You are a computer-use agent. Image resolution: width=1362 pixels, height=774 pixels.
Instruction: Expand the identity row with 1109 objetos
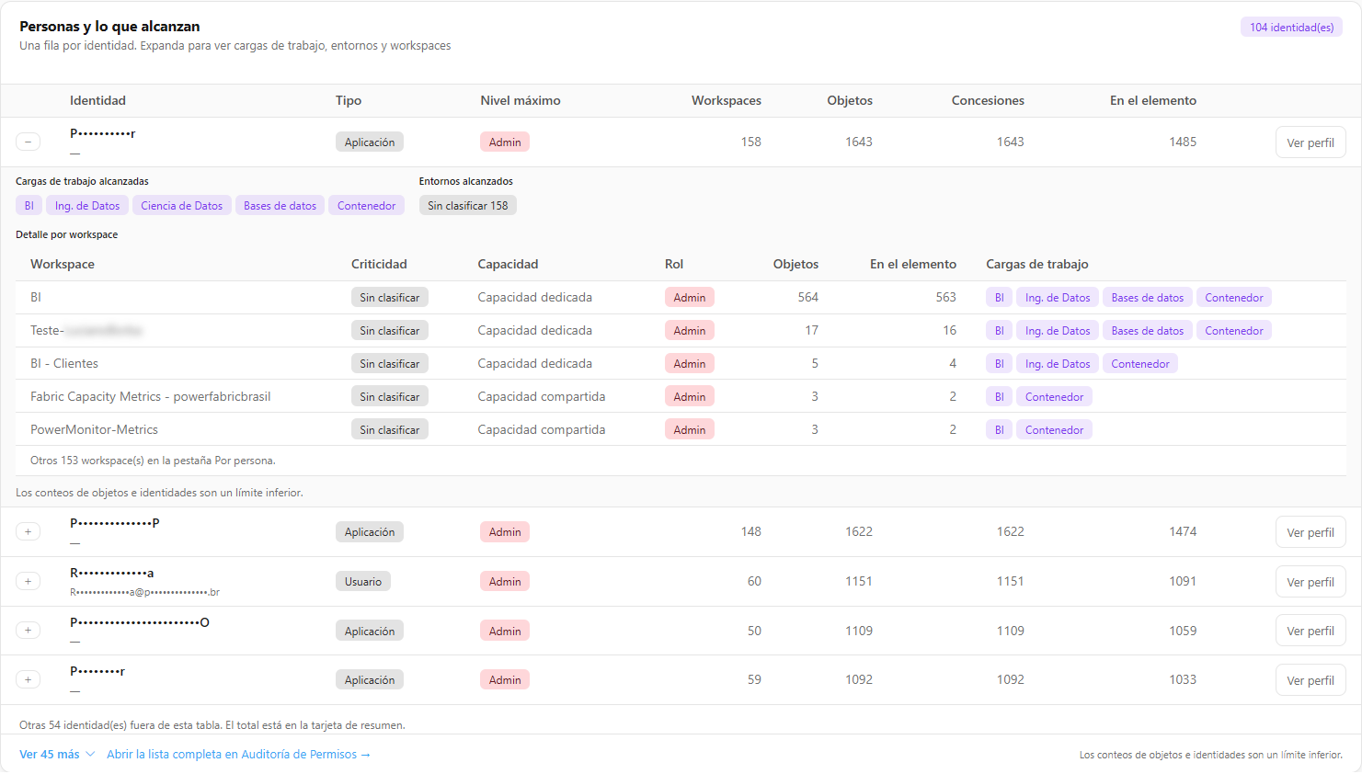click(x=28, y=631)
